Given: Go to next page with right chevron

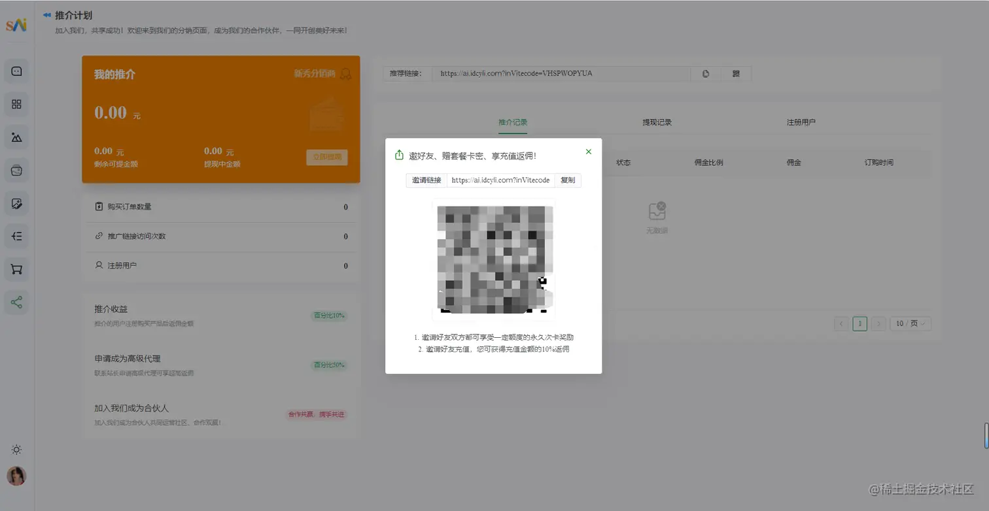Looking at the screenshot, I should click(878, 323).
